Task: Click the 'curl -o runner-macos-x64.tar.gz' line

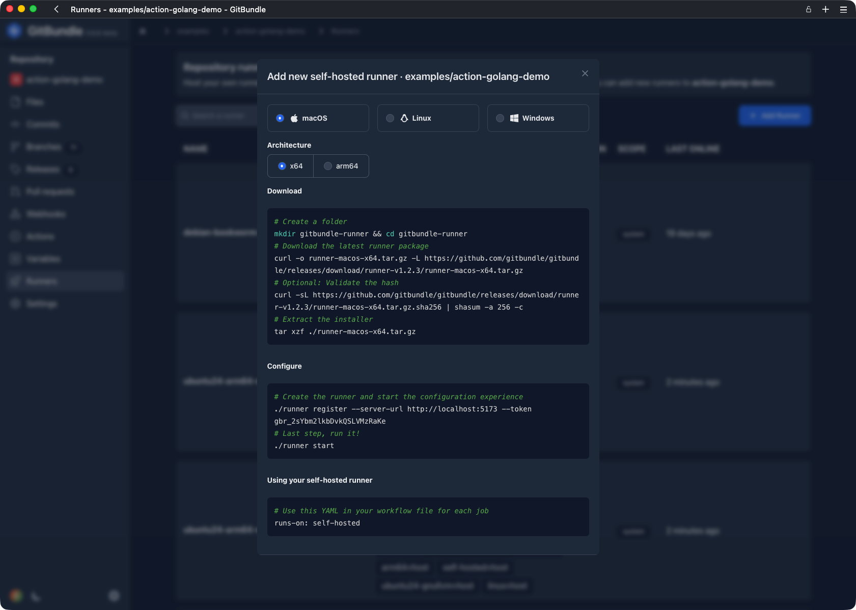Action: click(427, 258)
